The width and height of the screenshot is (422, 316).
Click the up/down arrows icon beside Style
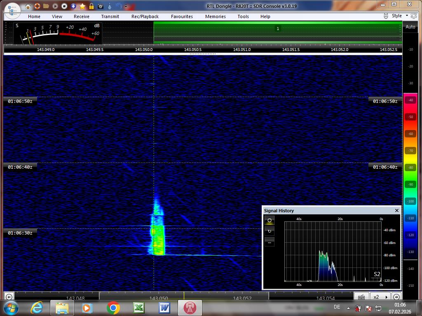(x=386, y=16)
